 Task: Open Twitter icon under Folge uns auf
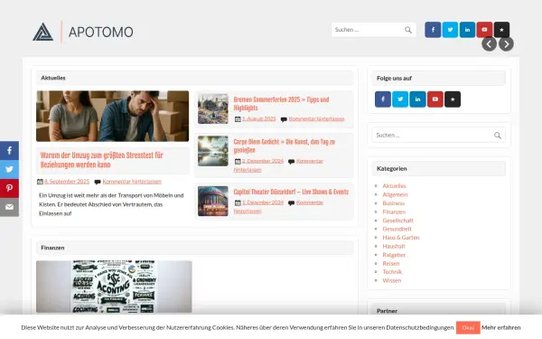click(400, 99)
